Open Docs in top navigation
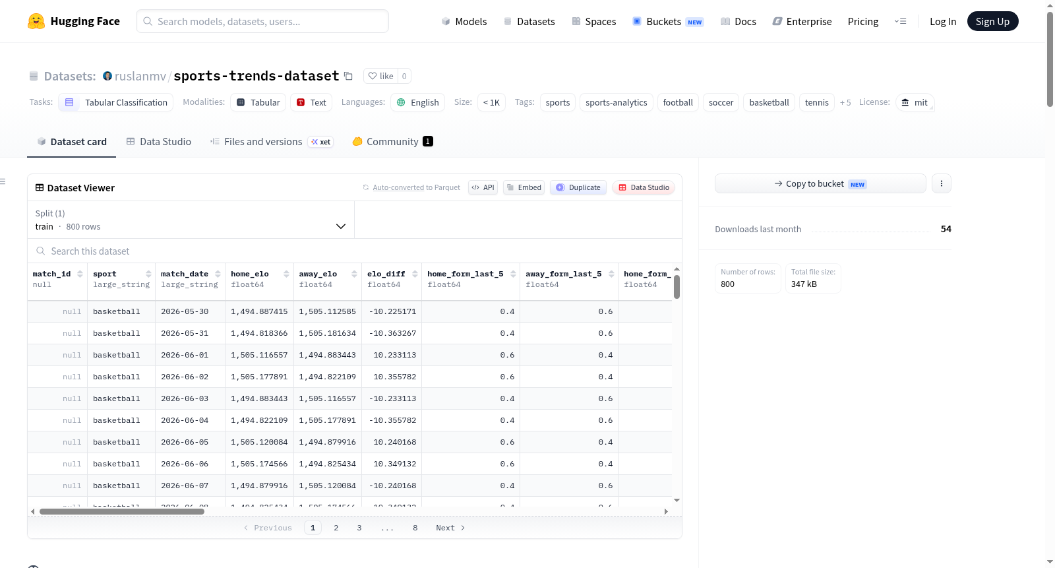The image size is (1055, 568). point(738,21)
